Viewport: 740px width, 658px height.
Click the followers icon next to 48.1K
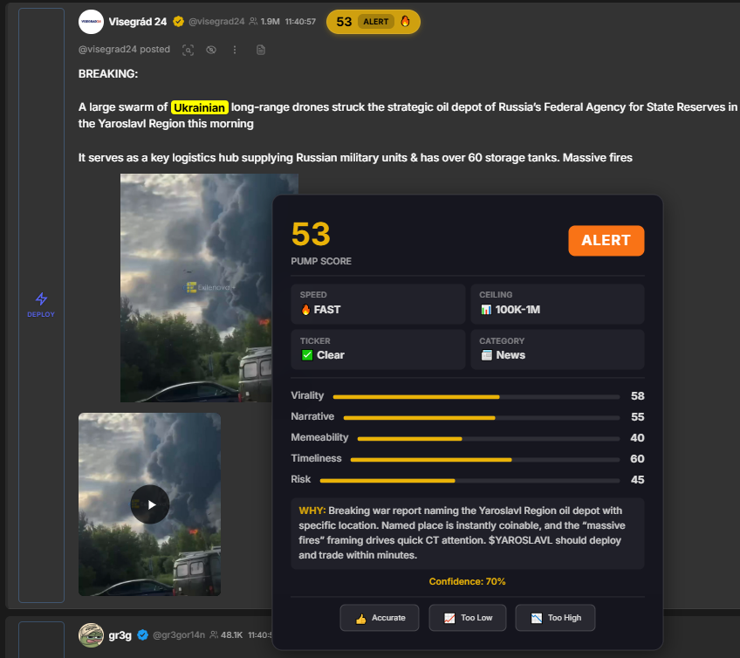coord(214,635)
